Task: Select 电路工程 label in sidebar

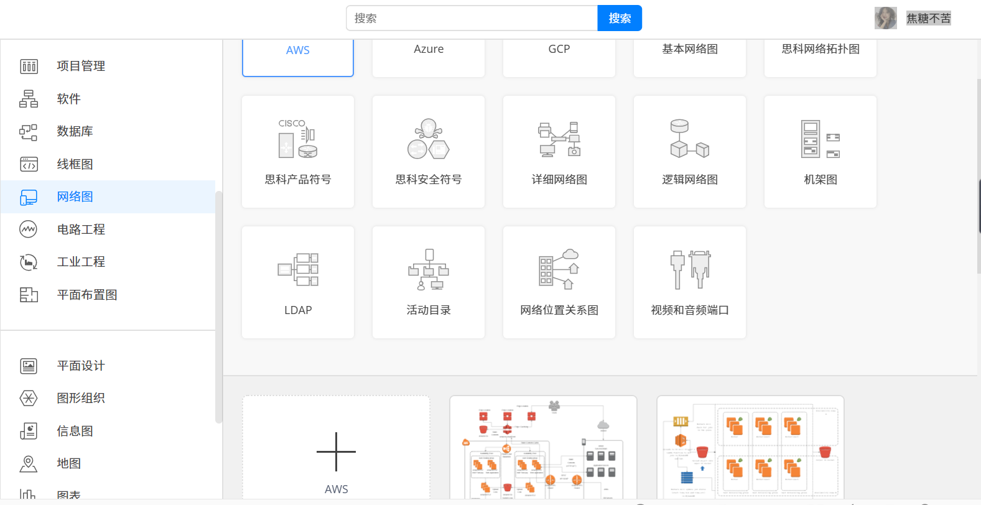Action: pos(81,229)
